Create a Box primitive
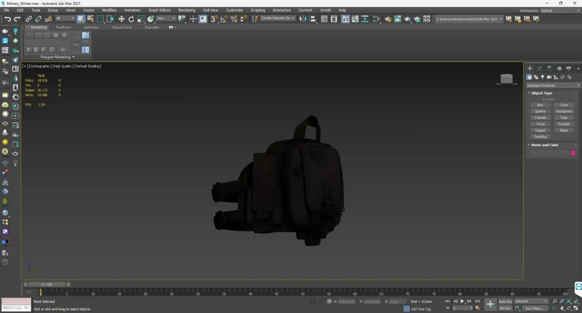This screenshot has height=313, width=582. pyautogui.click(x=540, y=105)
